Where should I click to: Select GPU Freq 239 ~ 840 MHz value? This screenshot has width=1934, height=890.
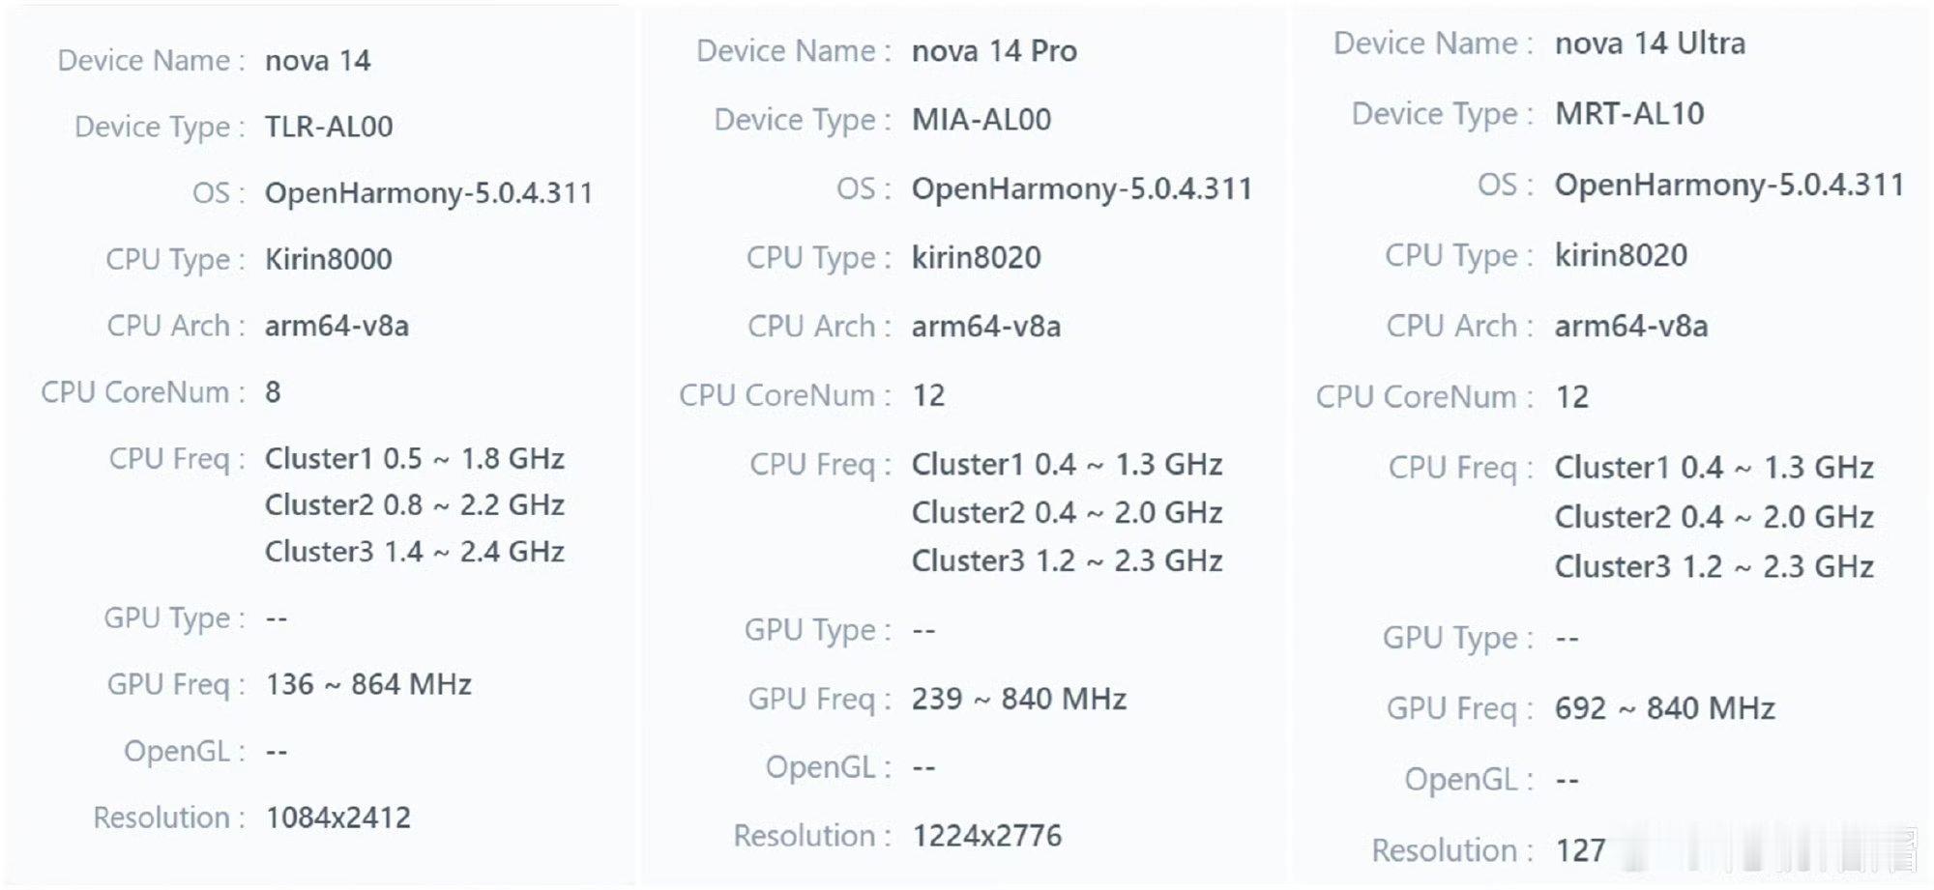(1019, 699)
